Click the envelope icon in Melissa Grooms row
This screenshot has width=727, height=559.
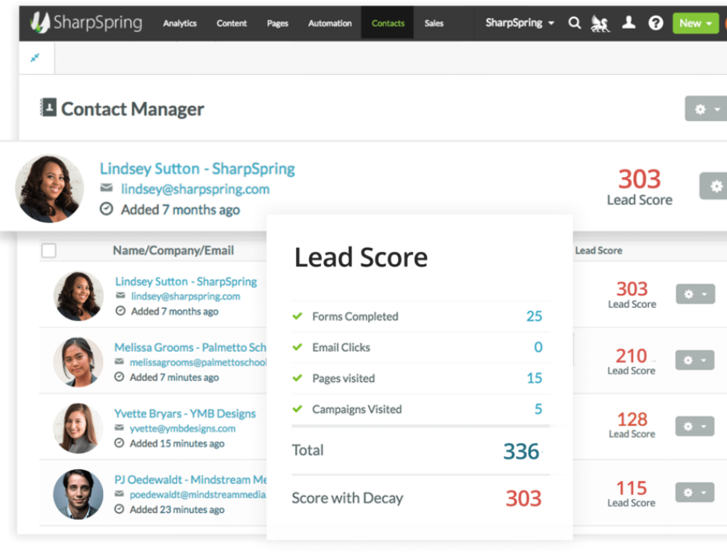[x=119, y=362]
